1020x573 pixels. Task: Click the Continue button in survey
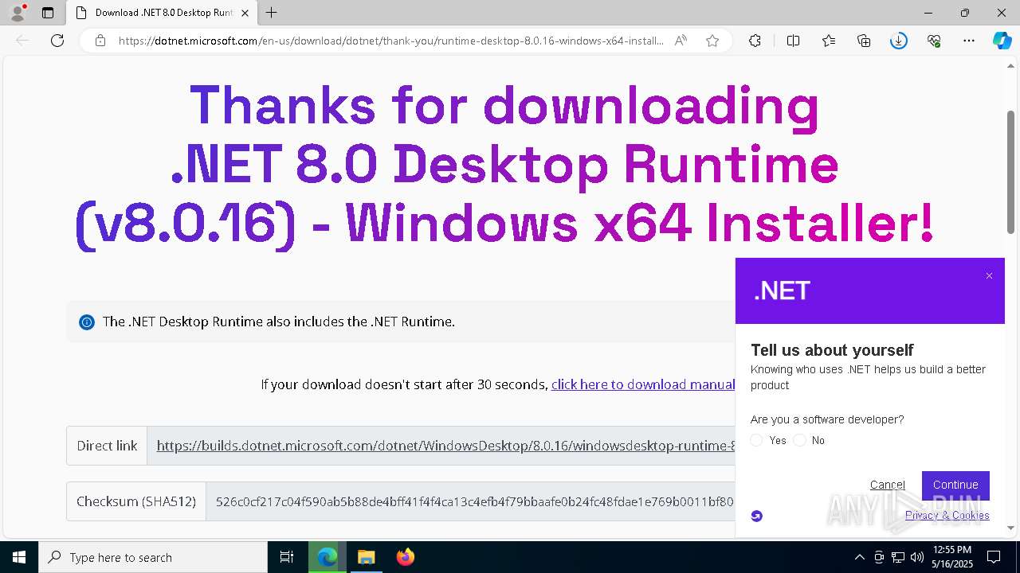coord(955,485)
